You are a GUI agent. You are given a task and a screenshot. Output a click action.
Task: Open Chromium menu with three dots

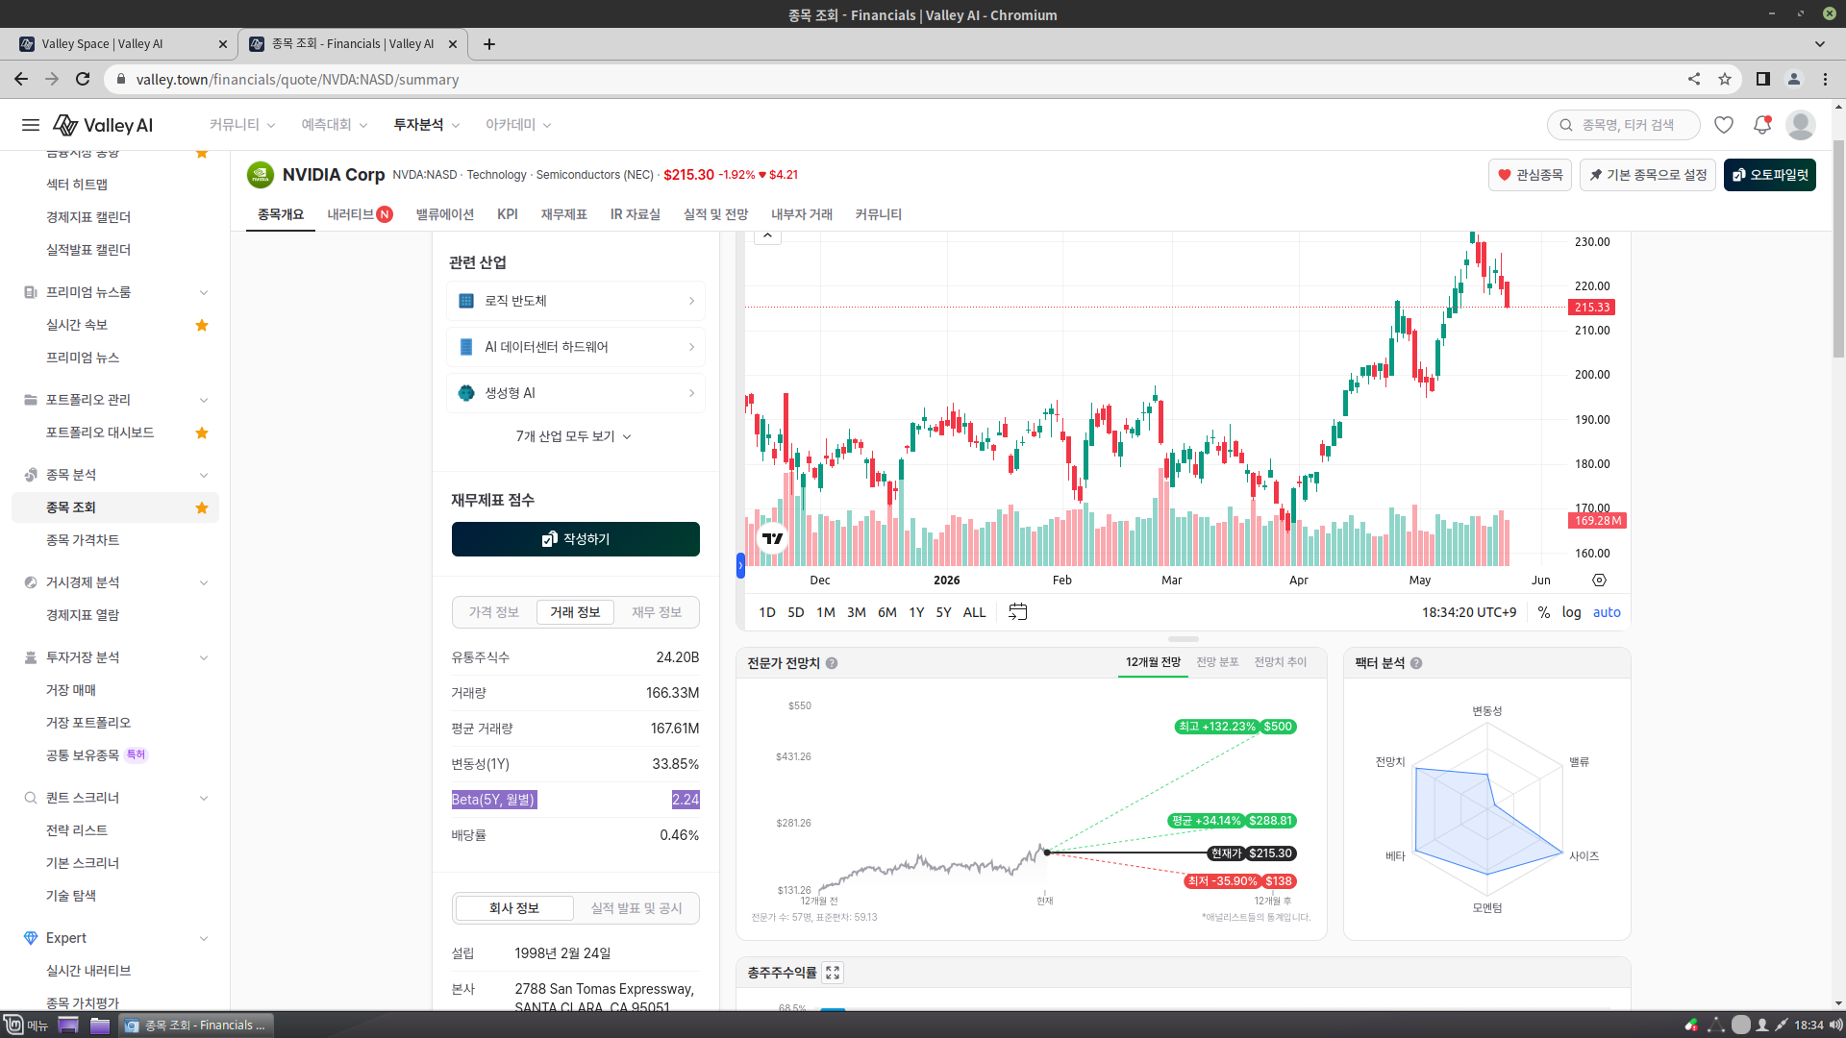tap(1825, 79)
